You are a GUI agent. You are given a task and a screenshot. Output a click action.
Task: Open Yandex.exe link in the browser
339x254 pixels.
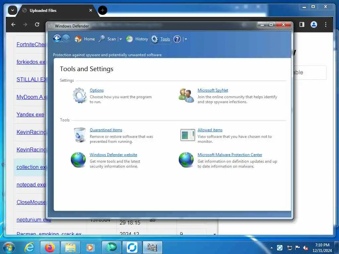point(30,114)
